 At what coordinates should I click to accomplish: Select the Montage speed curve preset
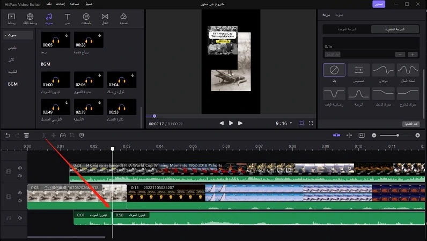click(383, 70)
